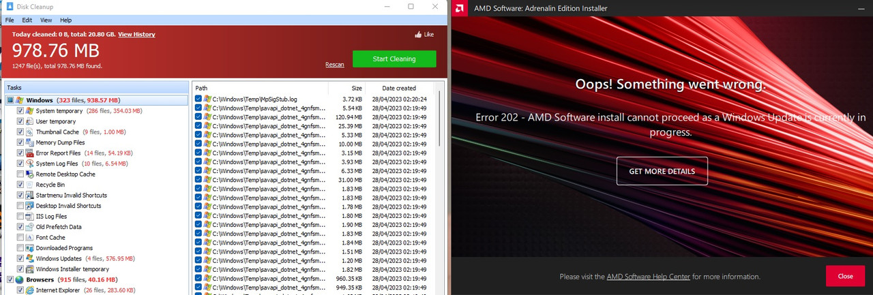Click the IIS Log Files row icon
873x295 pixels.
pyautogui.click(x=30, y=216)
